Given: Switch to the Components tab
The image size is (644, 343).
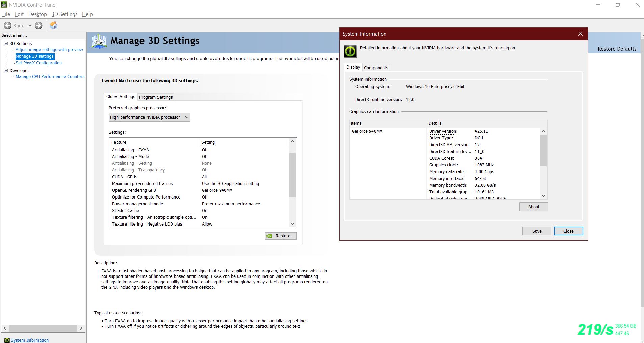Looking at the screenshot, I should [376, 68].
